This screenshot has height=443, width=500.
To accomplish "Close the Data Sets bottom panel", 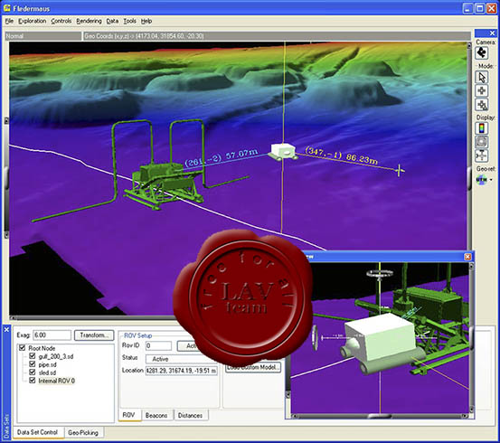I will 6,329.
